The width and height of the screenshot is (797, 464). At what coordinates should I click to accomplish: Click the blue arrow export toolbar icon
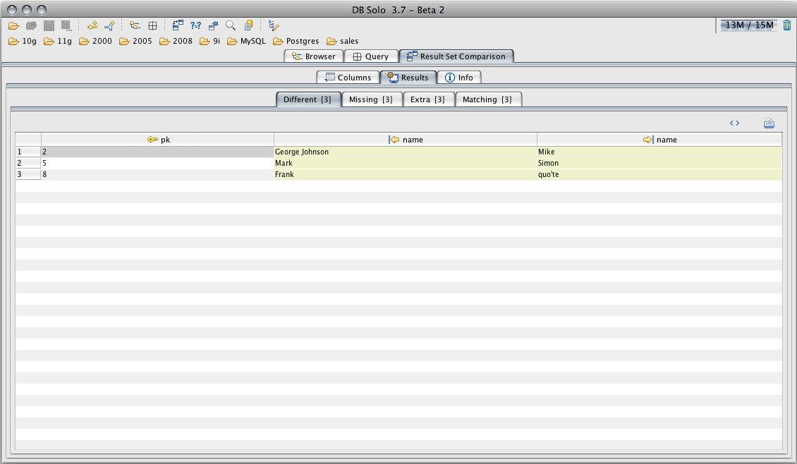point(214,25)
